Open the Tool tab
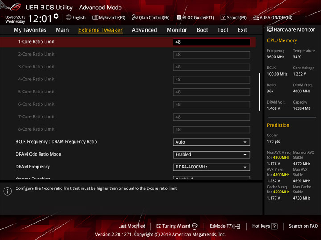The image size is (321, 240). tap(222, 30)
